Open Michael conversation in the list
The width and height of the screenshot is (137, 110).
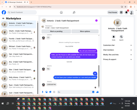18,48
